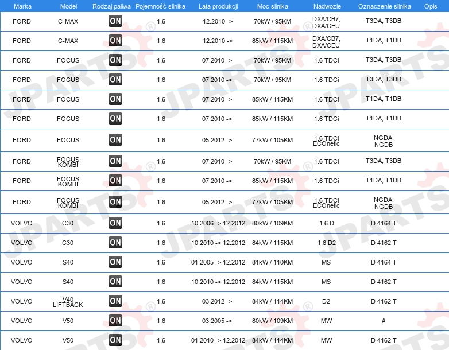The image size is (449, 350).
Task: Click the '#' engine code in V50 row
Action: 384,321
